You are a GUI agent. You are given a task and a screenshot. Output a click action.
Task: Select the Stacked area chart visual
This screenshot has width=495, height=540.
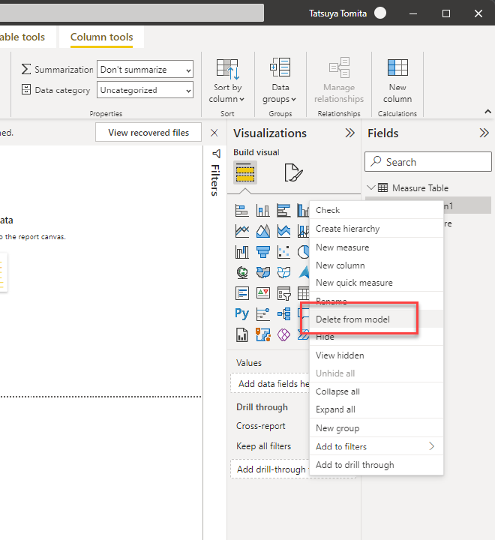pos(283,231)
